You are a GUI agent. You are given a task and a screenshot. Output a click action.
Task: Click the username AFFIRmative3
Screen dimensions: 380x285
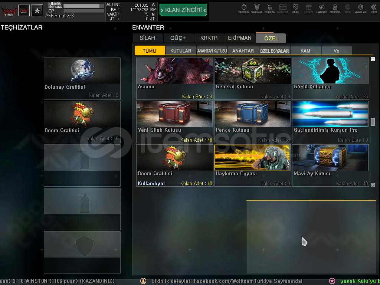pos(60,16)
